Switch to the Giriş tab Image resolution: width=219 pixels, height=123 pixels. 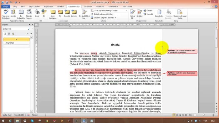tap(15, 7)
